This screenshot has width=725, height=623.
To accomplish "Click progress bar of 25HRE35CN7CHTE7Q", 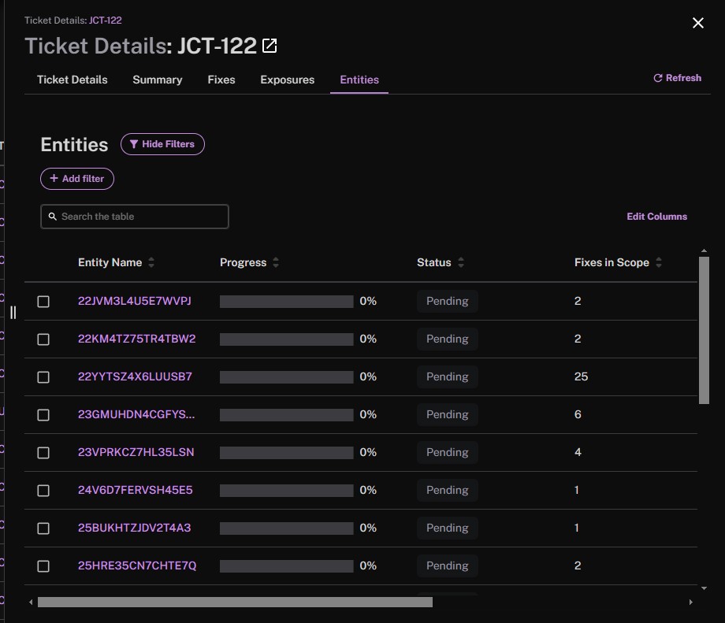I will [287, 566].
